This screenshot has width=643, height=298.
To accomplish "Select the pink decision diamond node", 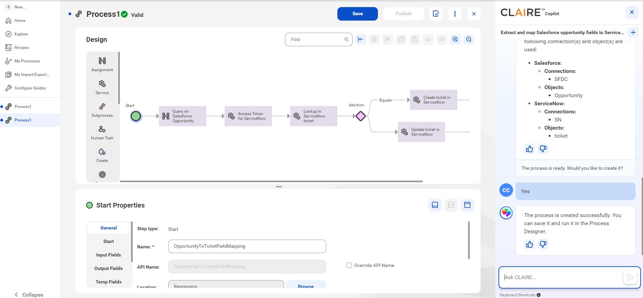I will (361, 116).
